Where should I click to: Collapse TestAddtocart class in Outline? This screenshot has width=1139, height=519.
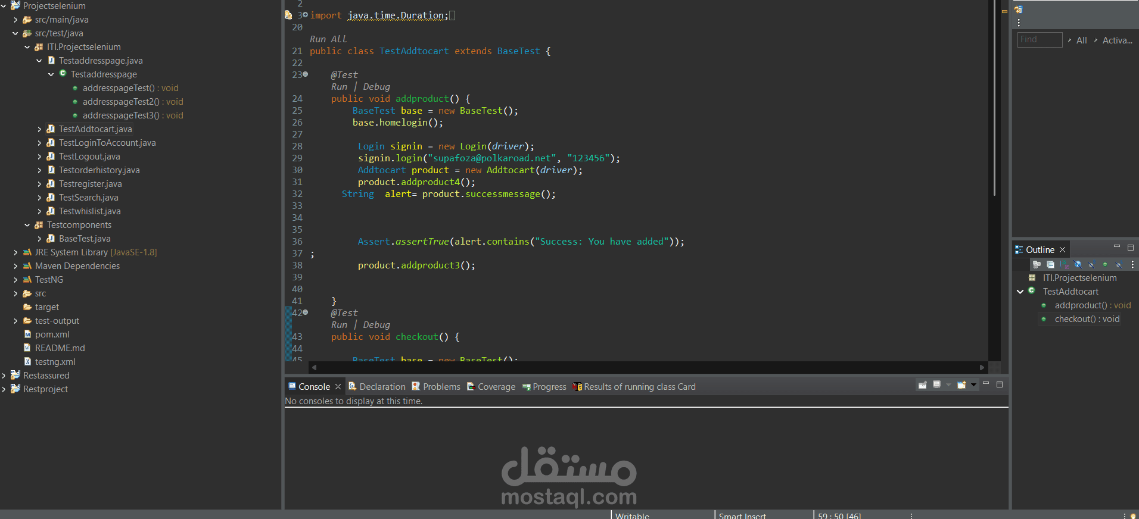pos(1020,292)
